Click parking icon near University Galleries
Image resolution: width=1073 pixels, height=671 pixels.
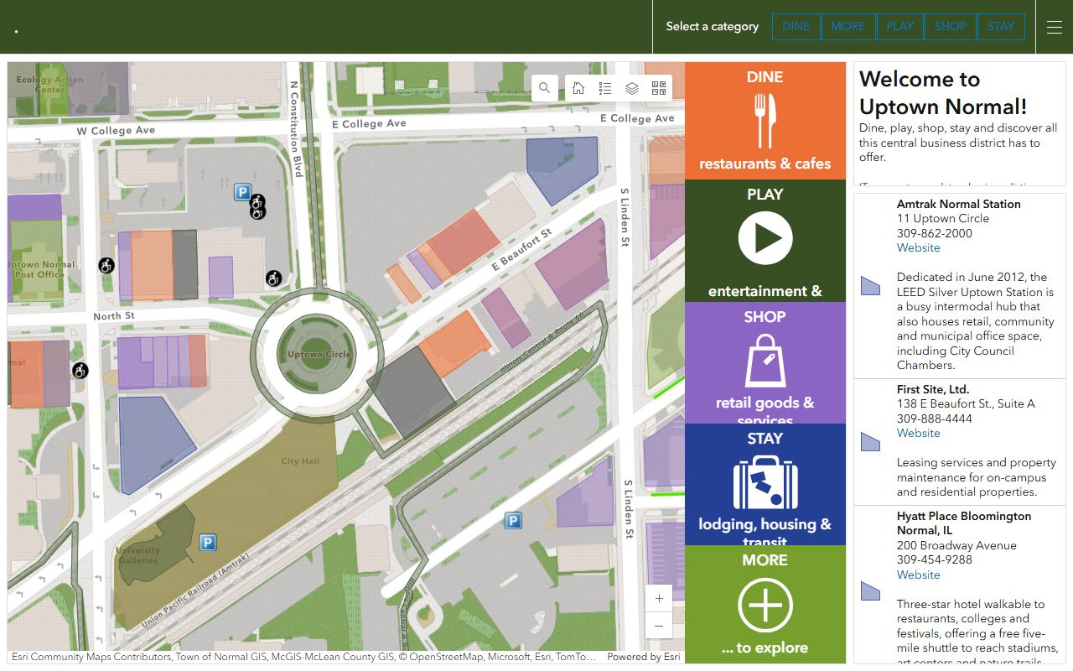208,543
